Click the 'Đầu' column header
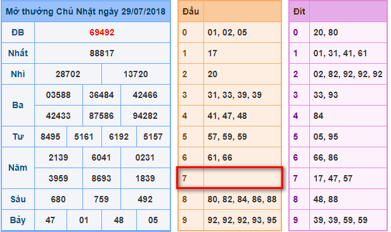The height and width of the screenshot is (232, 391). (191, 11)
